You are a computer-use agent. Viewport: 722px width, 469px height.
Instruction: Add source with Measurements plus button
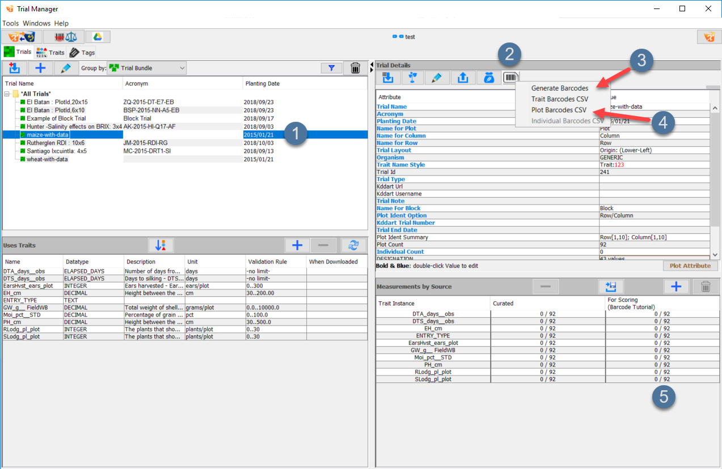676,287
